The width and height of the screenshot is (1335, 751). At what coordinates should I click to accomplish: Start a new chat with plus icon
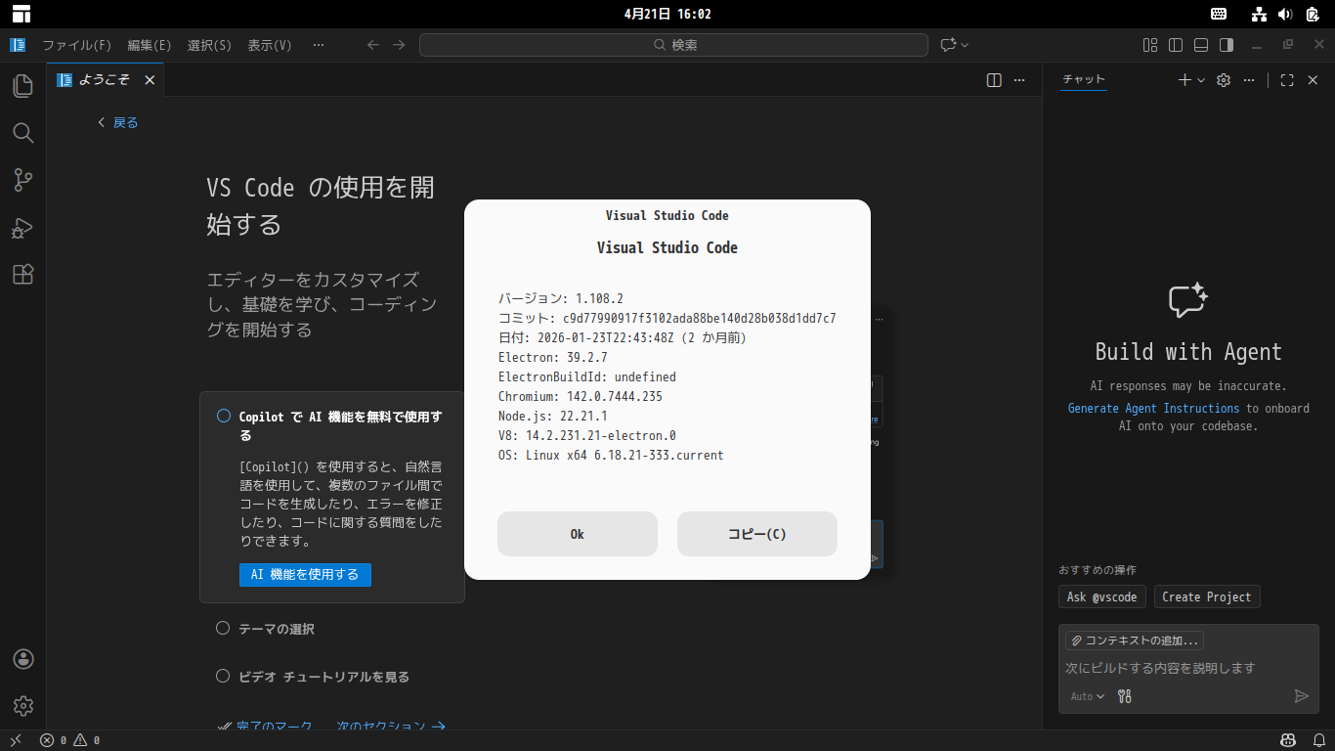(1184, 80)
